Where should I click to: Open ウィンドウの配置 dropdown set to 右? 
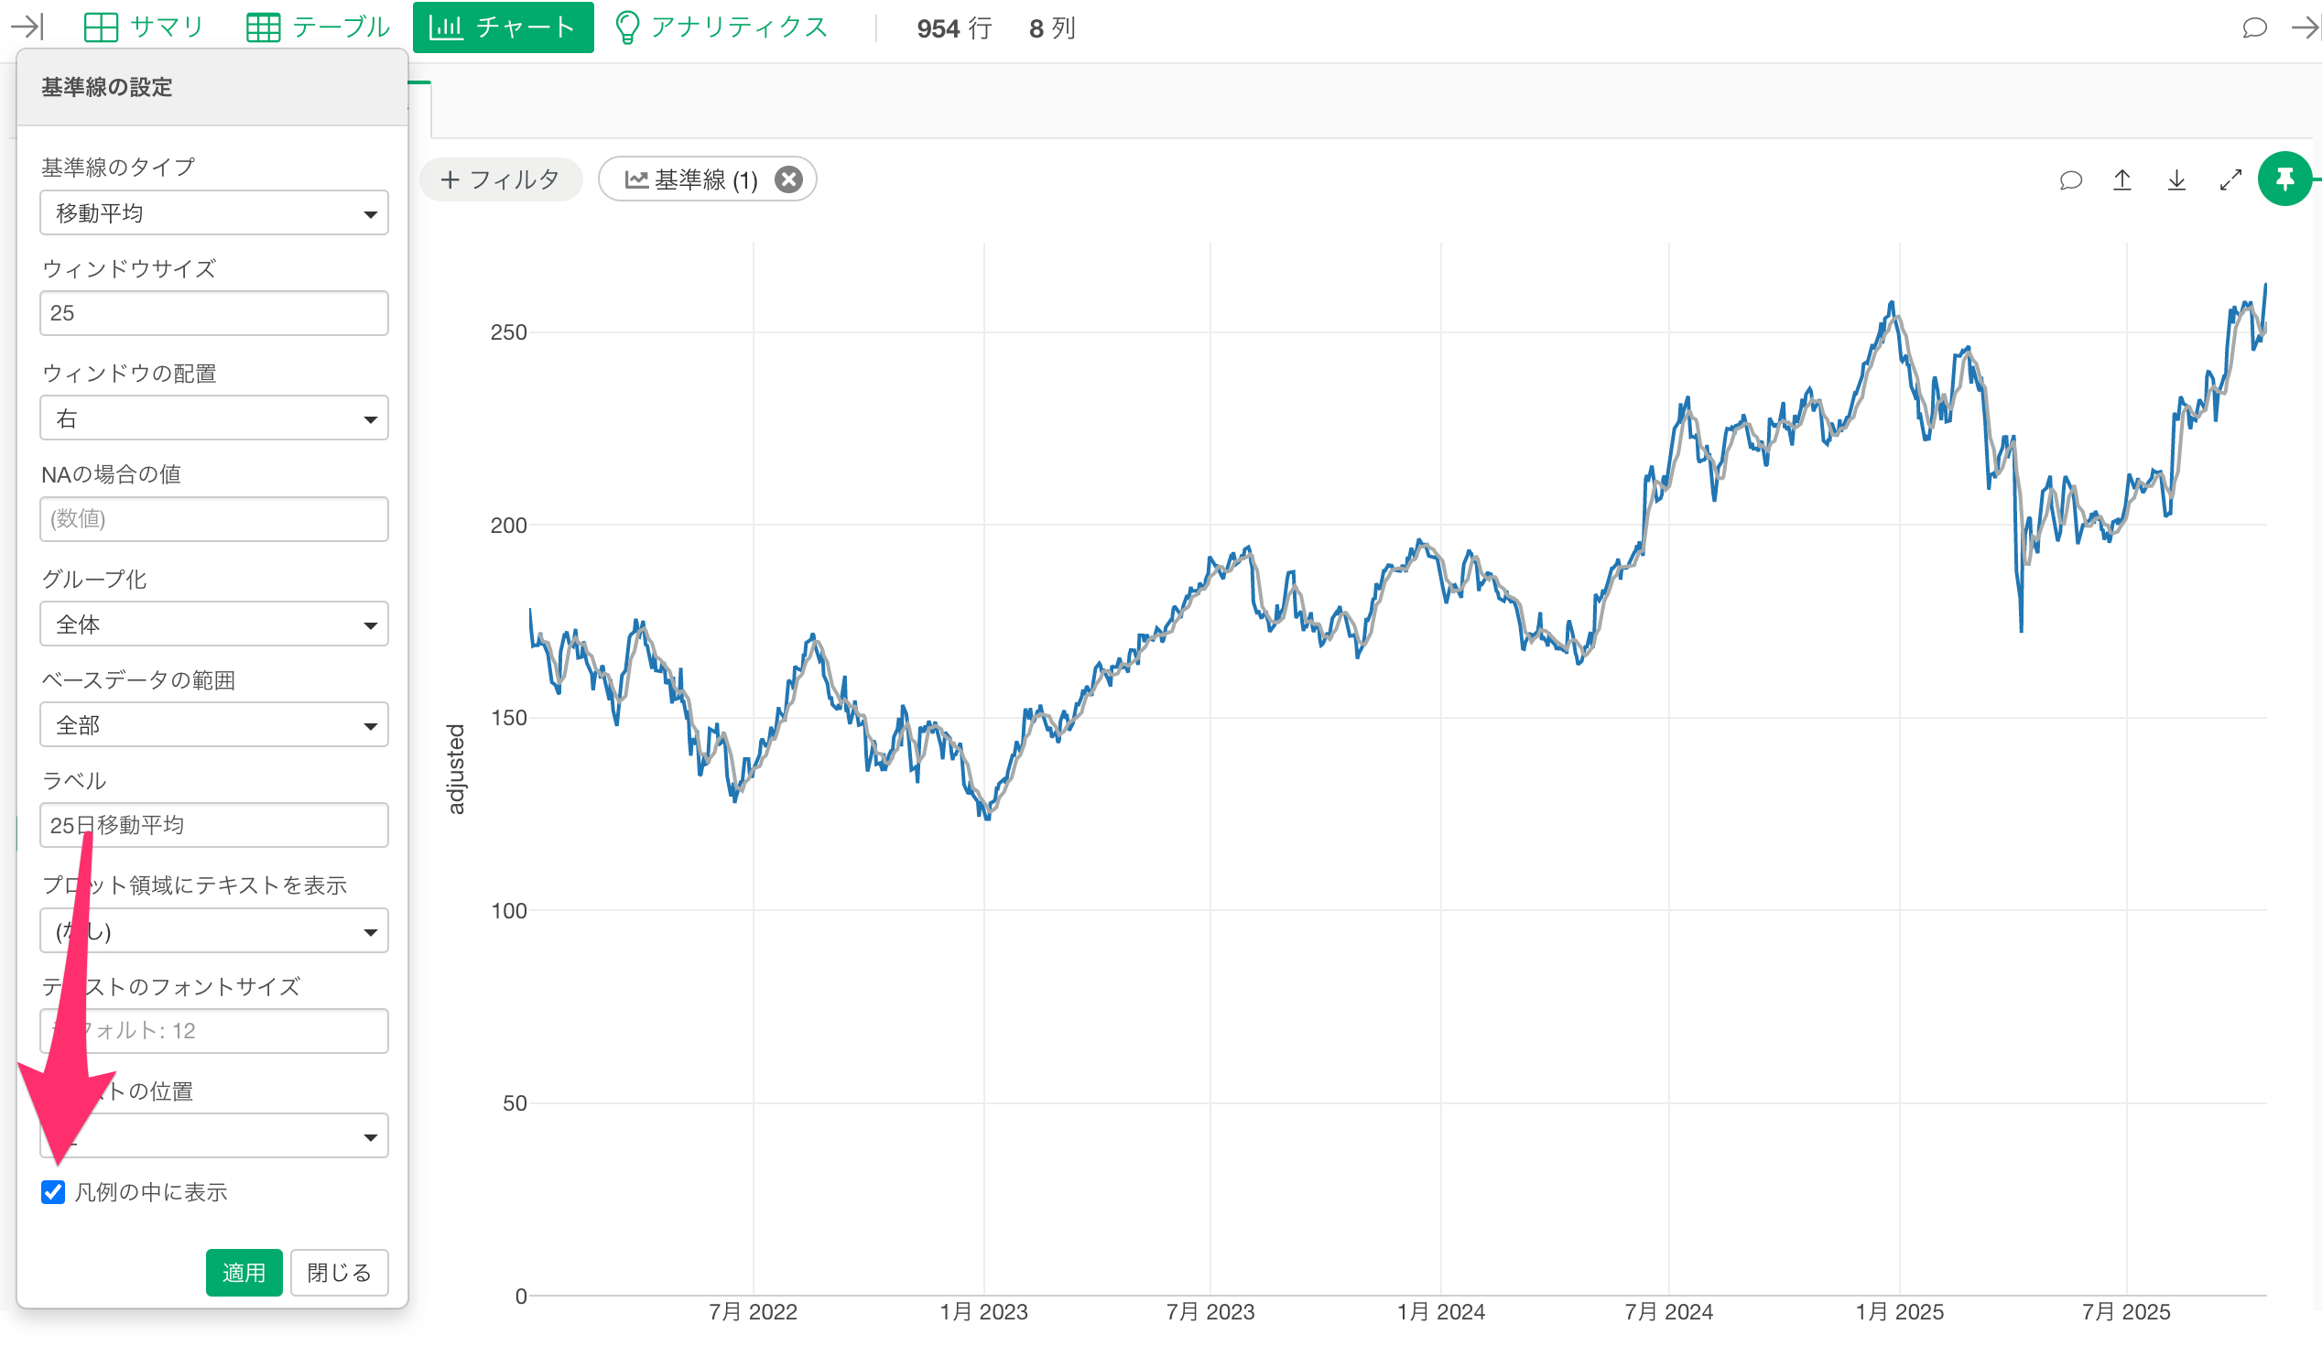[213, 418]
